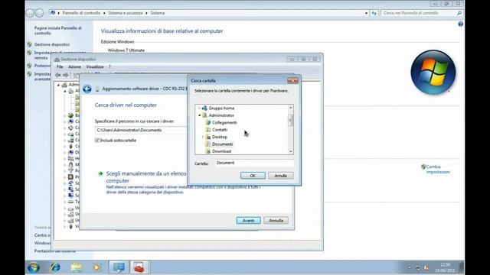Click the folder tree scroll up arrow
This screenshot has width=490, height=275.
[291, 108]
